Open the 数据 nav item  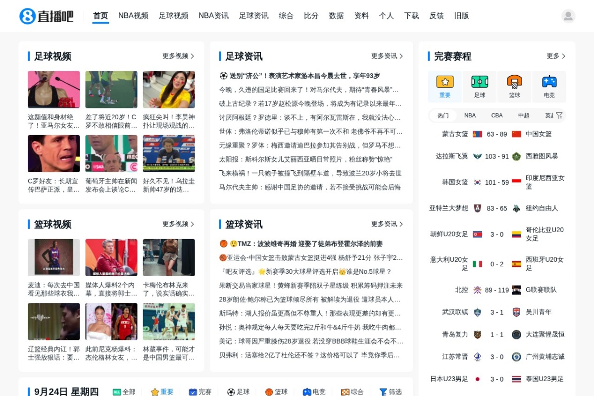click(x=336, y=16)
